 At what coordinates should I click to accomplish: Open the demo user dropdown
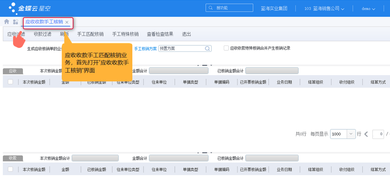pos(368,9)
